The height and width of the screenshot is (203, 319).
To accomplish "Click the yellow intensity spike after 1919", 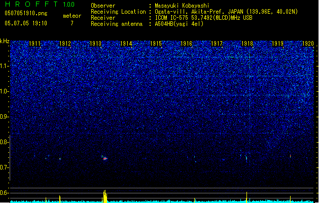I will coord(290,199).
